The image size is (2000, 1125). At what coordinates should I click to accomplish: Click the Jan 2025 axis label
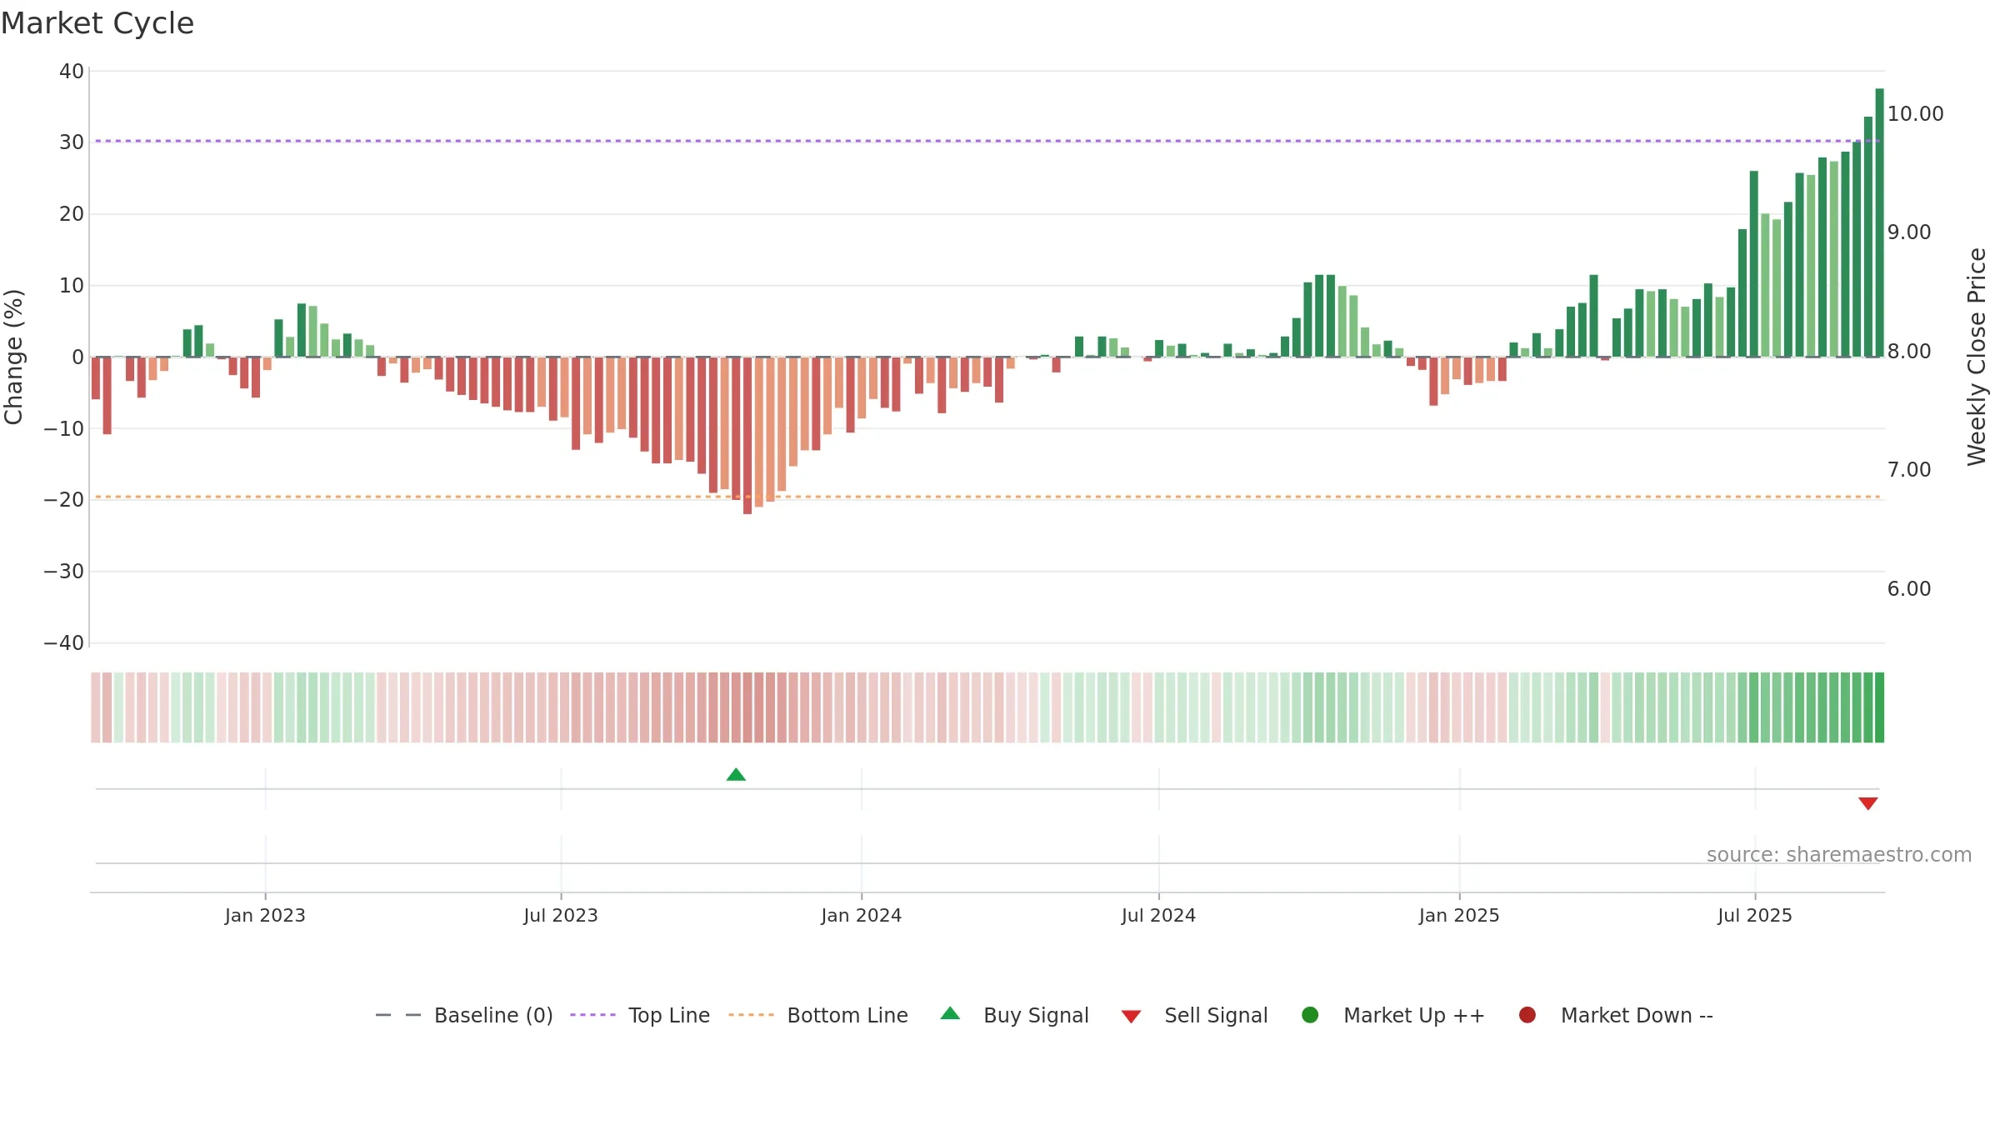pos(1459,916)
